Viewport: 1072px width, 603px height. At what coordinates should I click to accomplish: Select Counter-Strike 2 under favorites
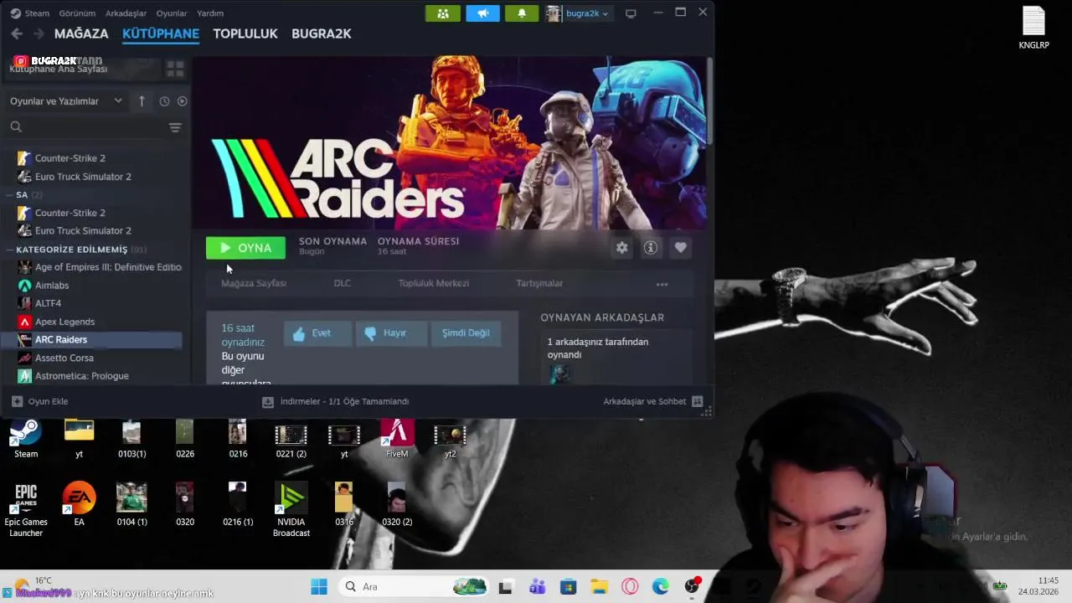(70, 158)
